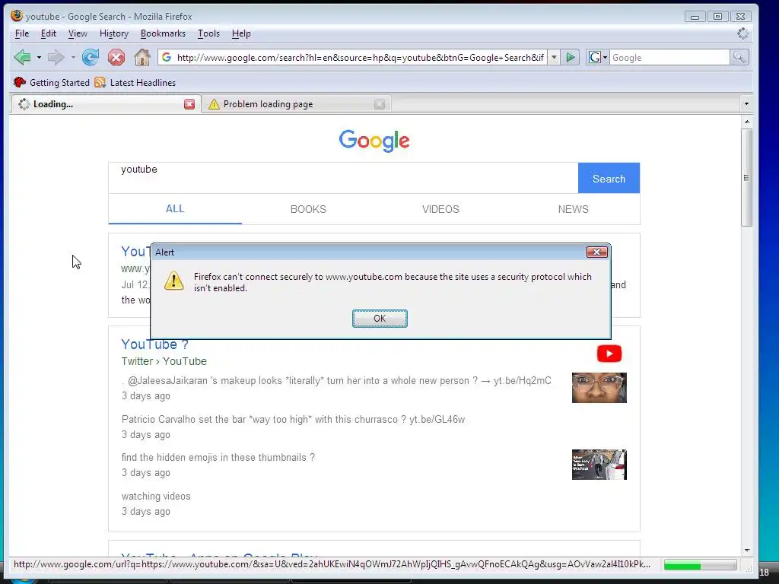This screenshot has height=584, width=779.
Task: Open the search engine selector dropdown
Action: (598, 58)
